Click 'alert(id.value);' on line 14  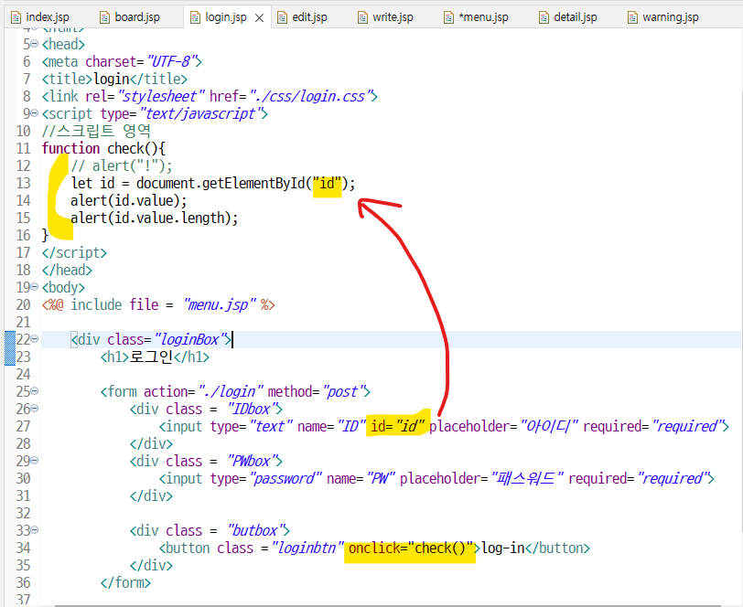coord(128,201)
